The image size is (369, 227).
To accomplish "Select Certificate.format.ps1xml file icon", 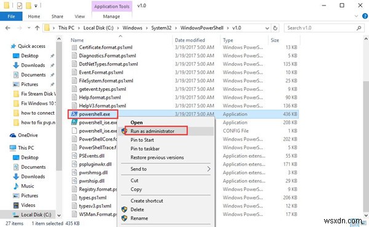I will pyautogui.click(x=74, y=47).
